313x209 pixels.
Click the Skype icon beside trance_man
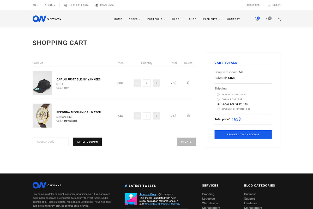click(97, 5)
